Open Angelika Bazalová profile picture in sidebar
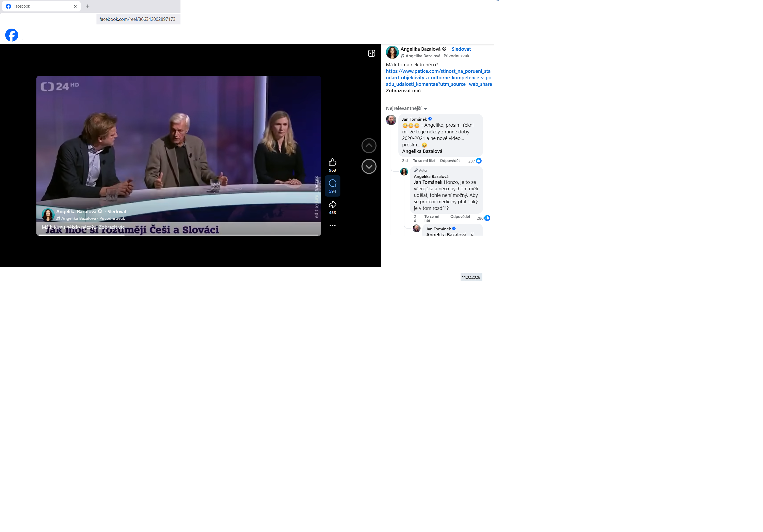Viewport: 763px width, 532px height. pos(392,52)
